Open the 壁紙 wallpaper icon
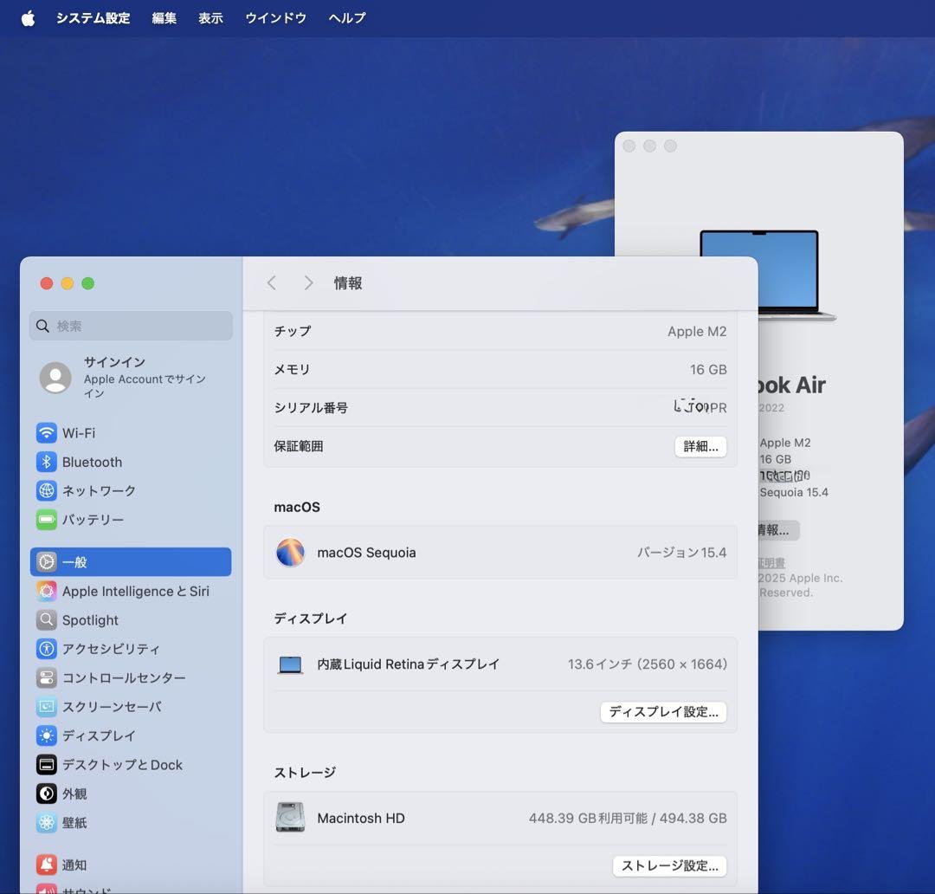935x894 pixels. point(47,822)
